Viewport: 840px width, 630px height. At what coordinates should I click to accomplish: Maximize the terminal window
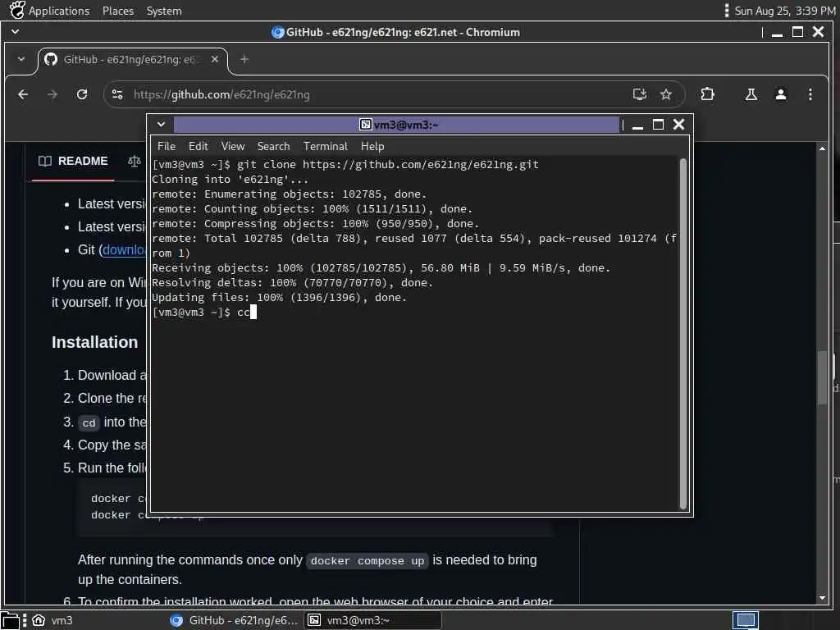(658, 125)
